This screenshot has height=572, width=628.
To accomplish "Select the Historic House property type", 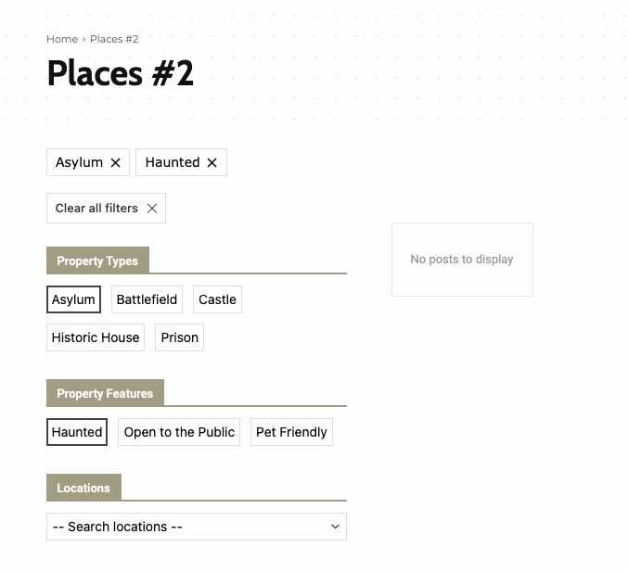I will (96, 337).
